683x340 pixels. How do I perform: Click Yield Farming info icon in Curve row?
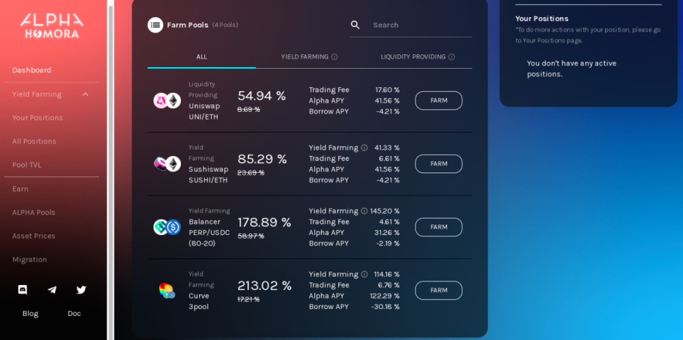[x=364, y=274]
